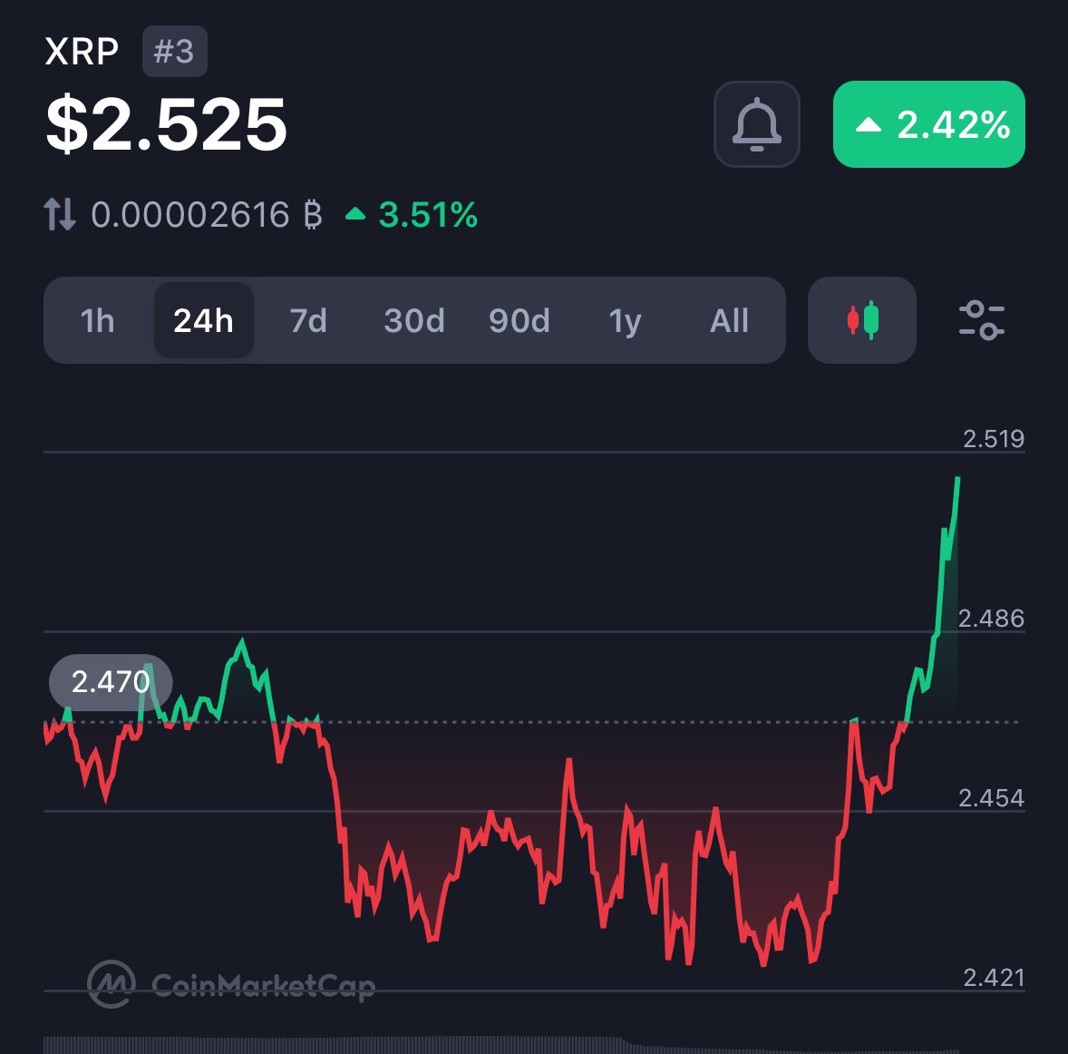This screenshot has width=1068, height=1054.
Task: Open the #3 rank badge
Action: click(174, 51)
